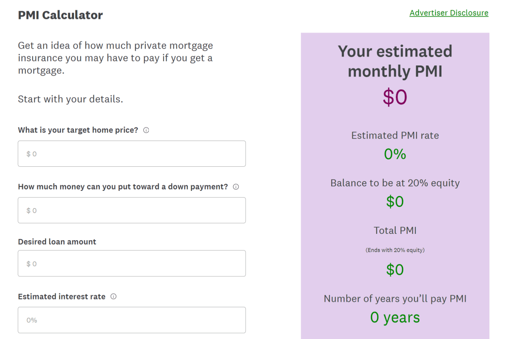Click the PMI Calculator heading
507x339 pixels.
tap(60, 15)
